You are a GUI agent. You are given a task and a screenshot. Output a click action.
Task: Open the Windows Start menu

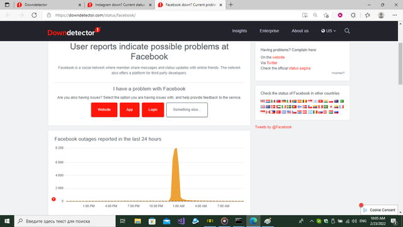point(7,221)
